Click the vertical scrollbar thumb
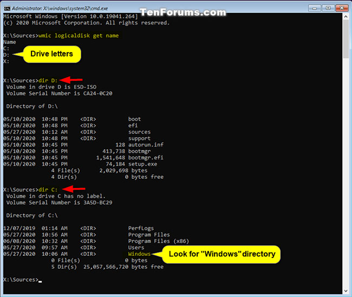Viewport: 352px width, 297px height. 346,40
